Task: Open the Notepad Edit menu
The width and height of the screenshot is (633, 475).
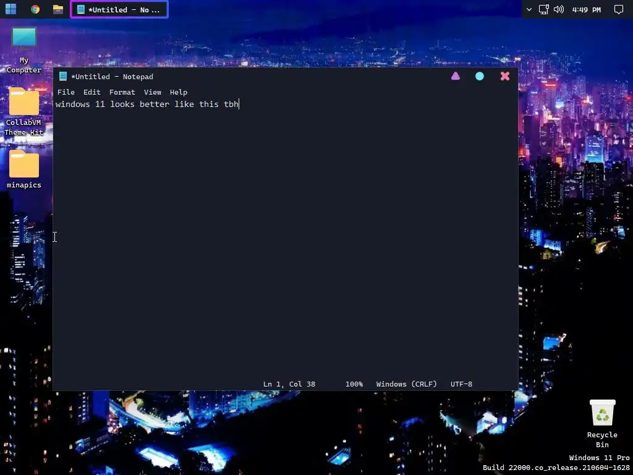Action: click(x=92, y=92)
